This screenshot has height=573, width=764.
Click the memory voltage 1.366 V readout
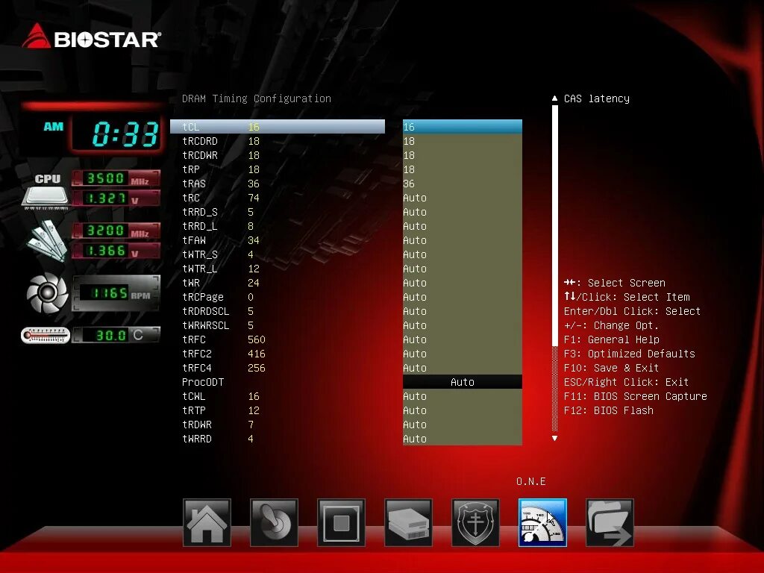[116, 251]
